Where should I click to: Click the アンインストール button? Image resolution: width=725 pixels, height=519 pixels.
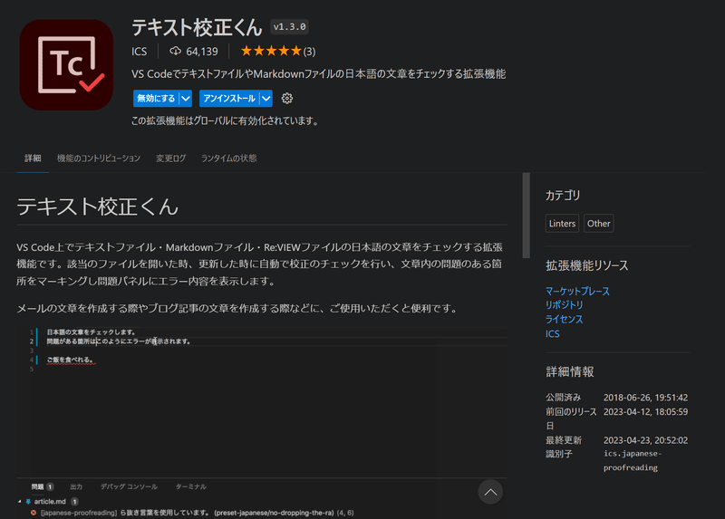click(229, 99)
